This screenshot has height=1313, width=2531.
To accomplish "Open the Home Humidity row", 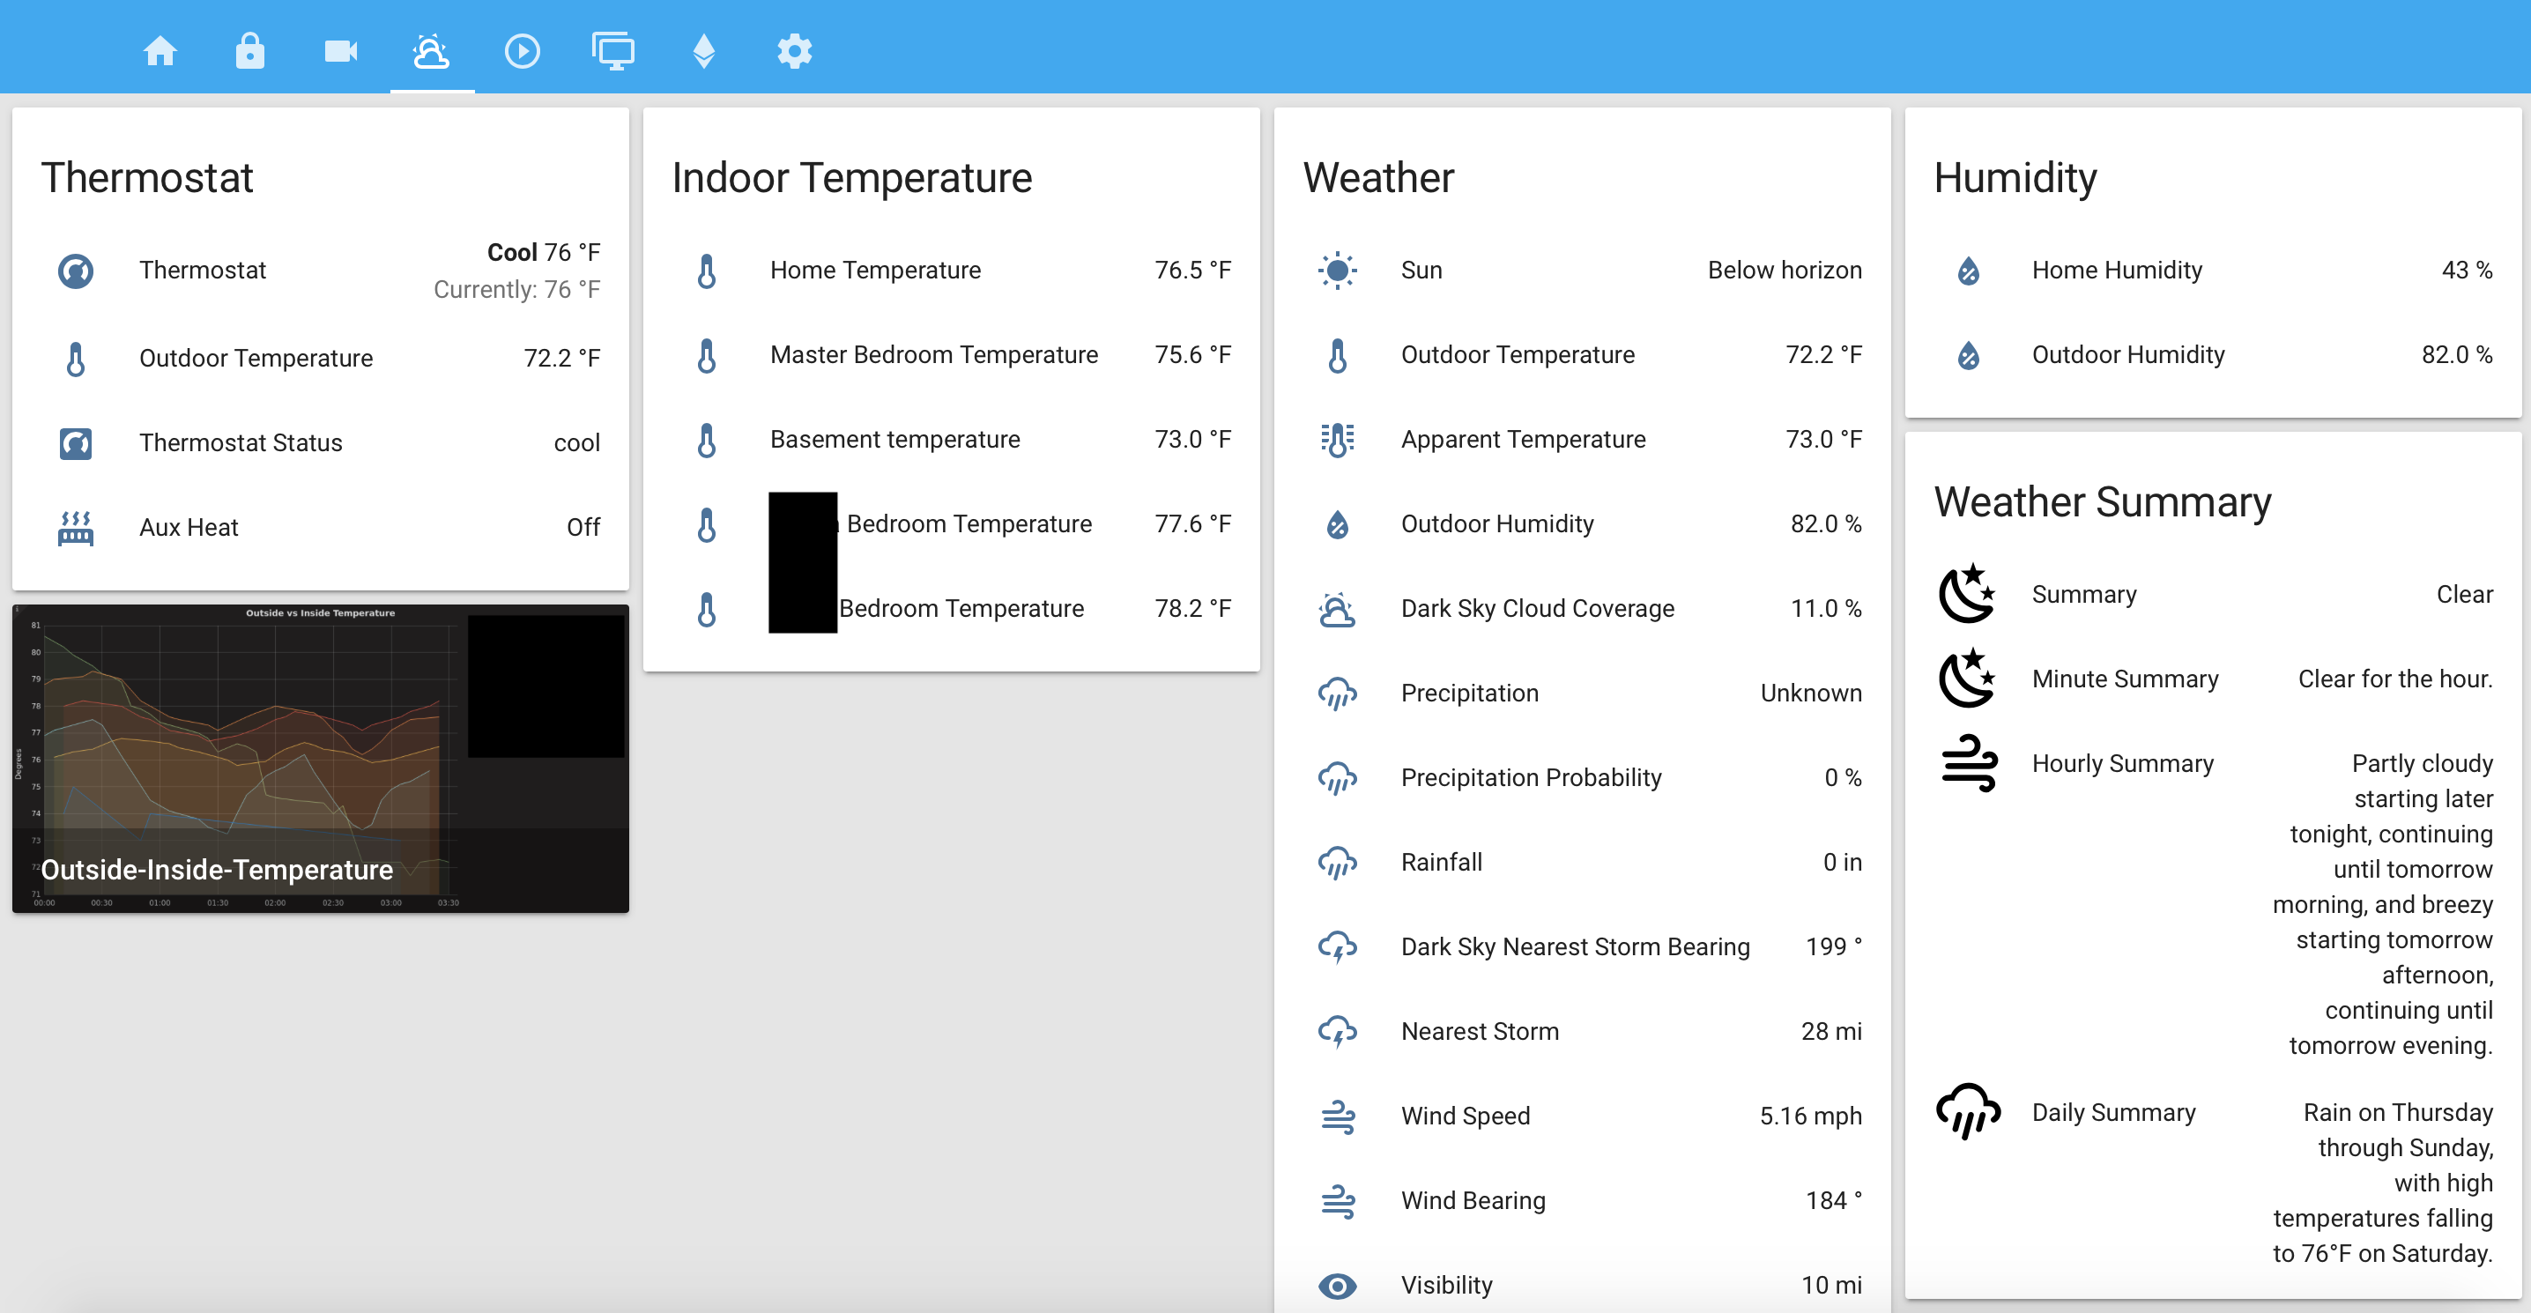I will click(x=2117, y=271).
